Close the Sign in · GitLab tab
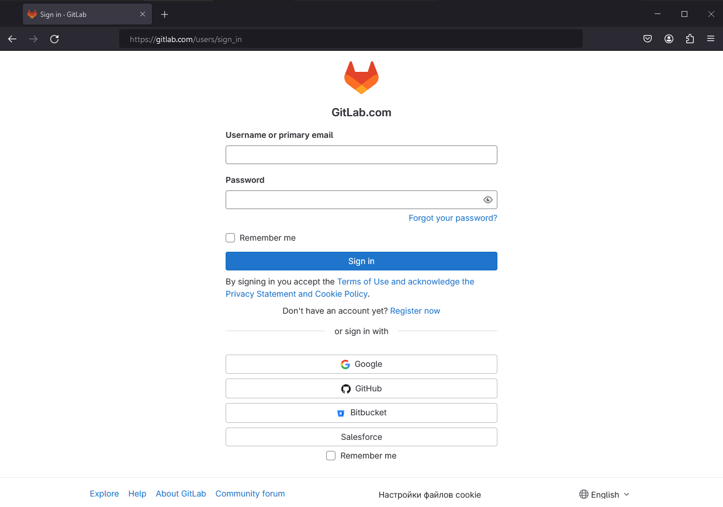 tap(143, 15)
